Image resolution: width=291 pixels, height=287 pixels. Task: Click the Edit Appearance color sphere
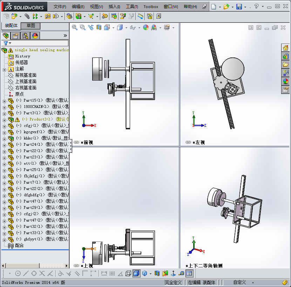click(146, 27)
